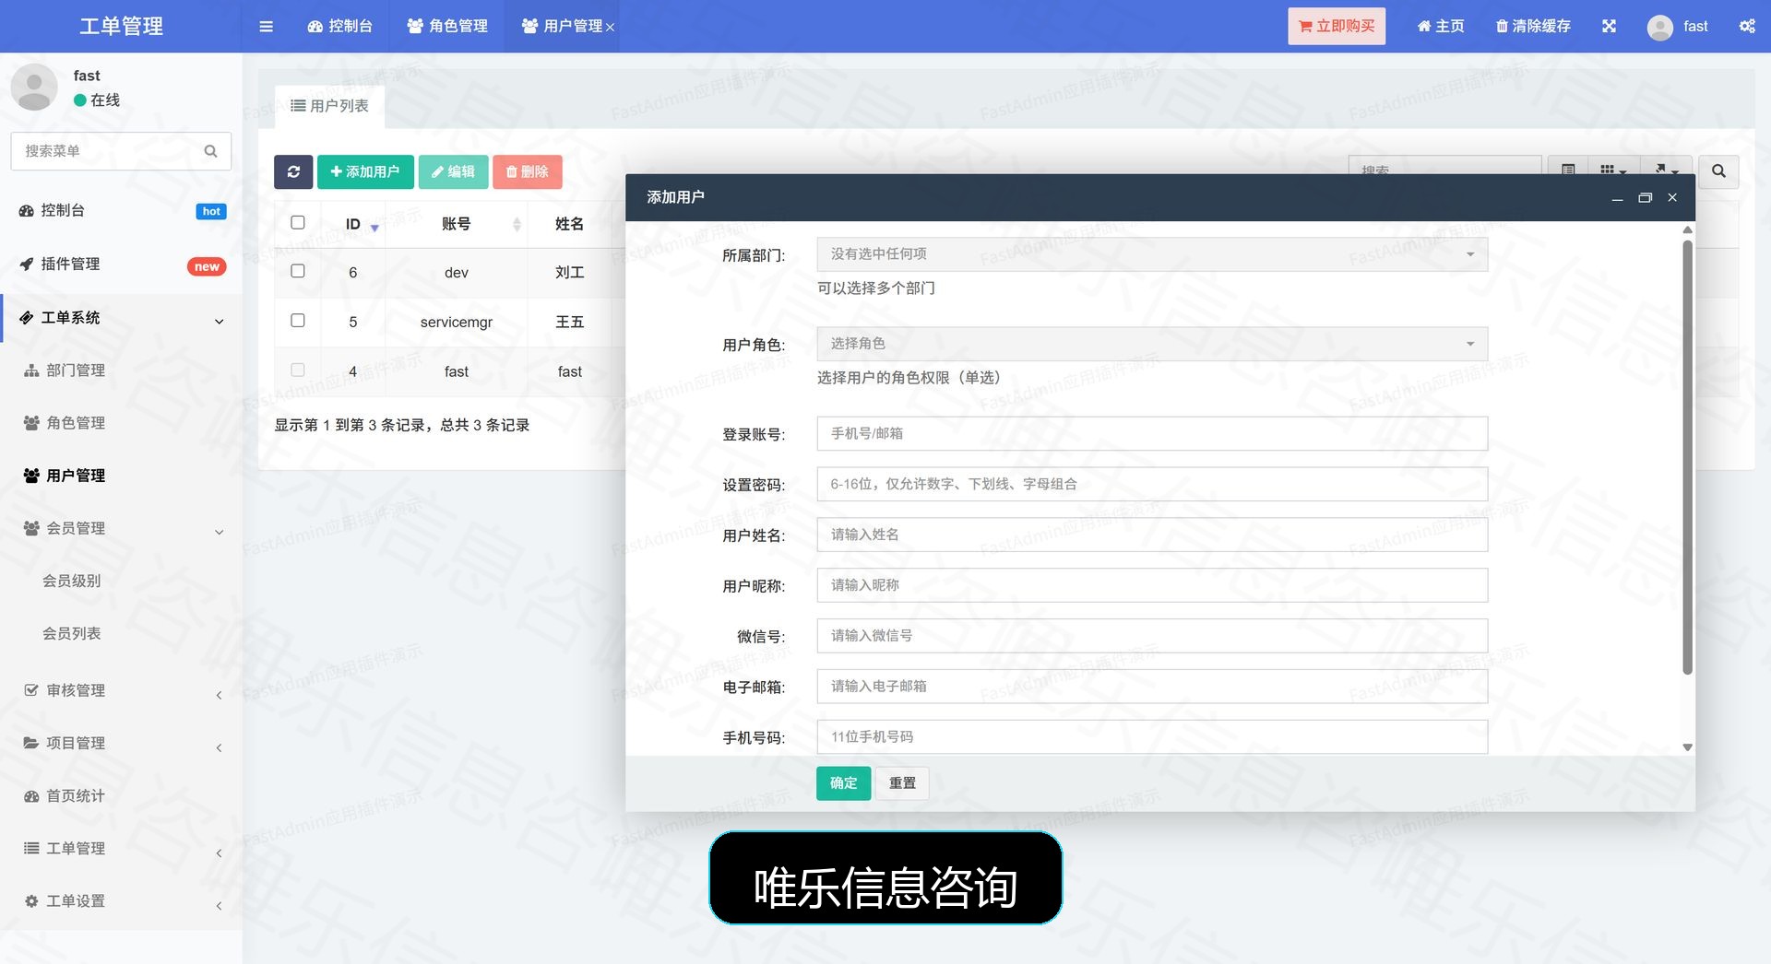Maximize the 添加用户 dialog
The width and height of the screenshot is (1771, 964).
(1645, 197)
